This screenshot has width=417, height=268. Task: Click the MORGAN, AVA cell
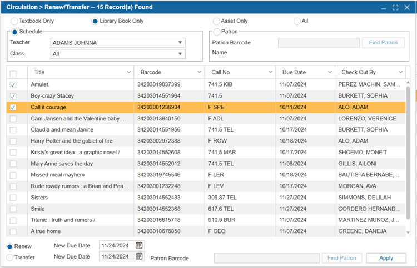point(370,186)
